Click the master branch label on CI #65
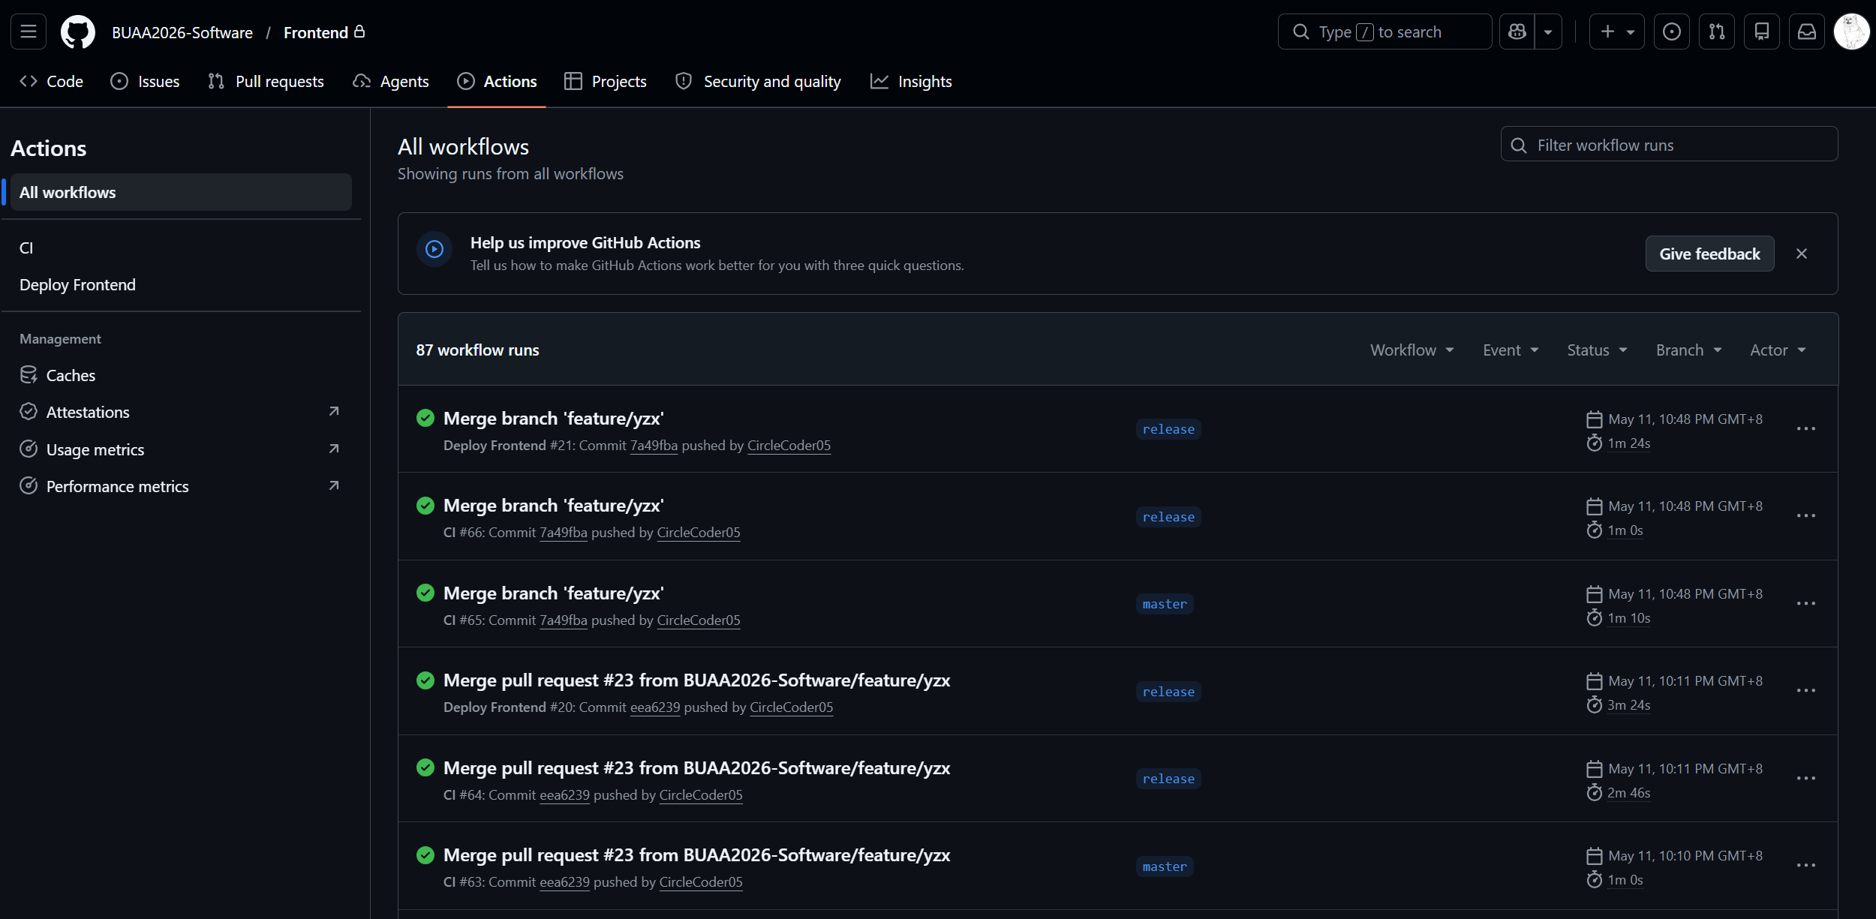 pos(1165,604)
